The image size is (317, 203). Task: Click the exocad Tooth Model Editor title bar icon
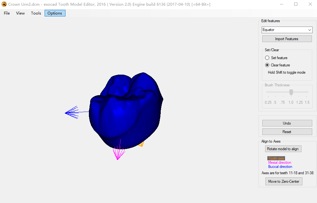[x=4, y=4]
